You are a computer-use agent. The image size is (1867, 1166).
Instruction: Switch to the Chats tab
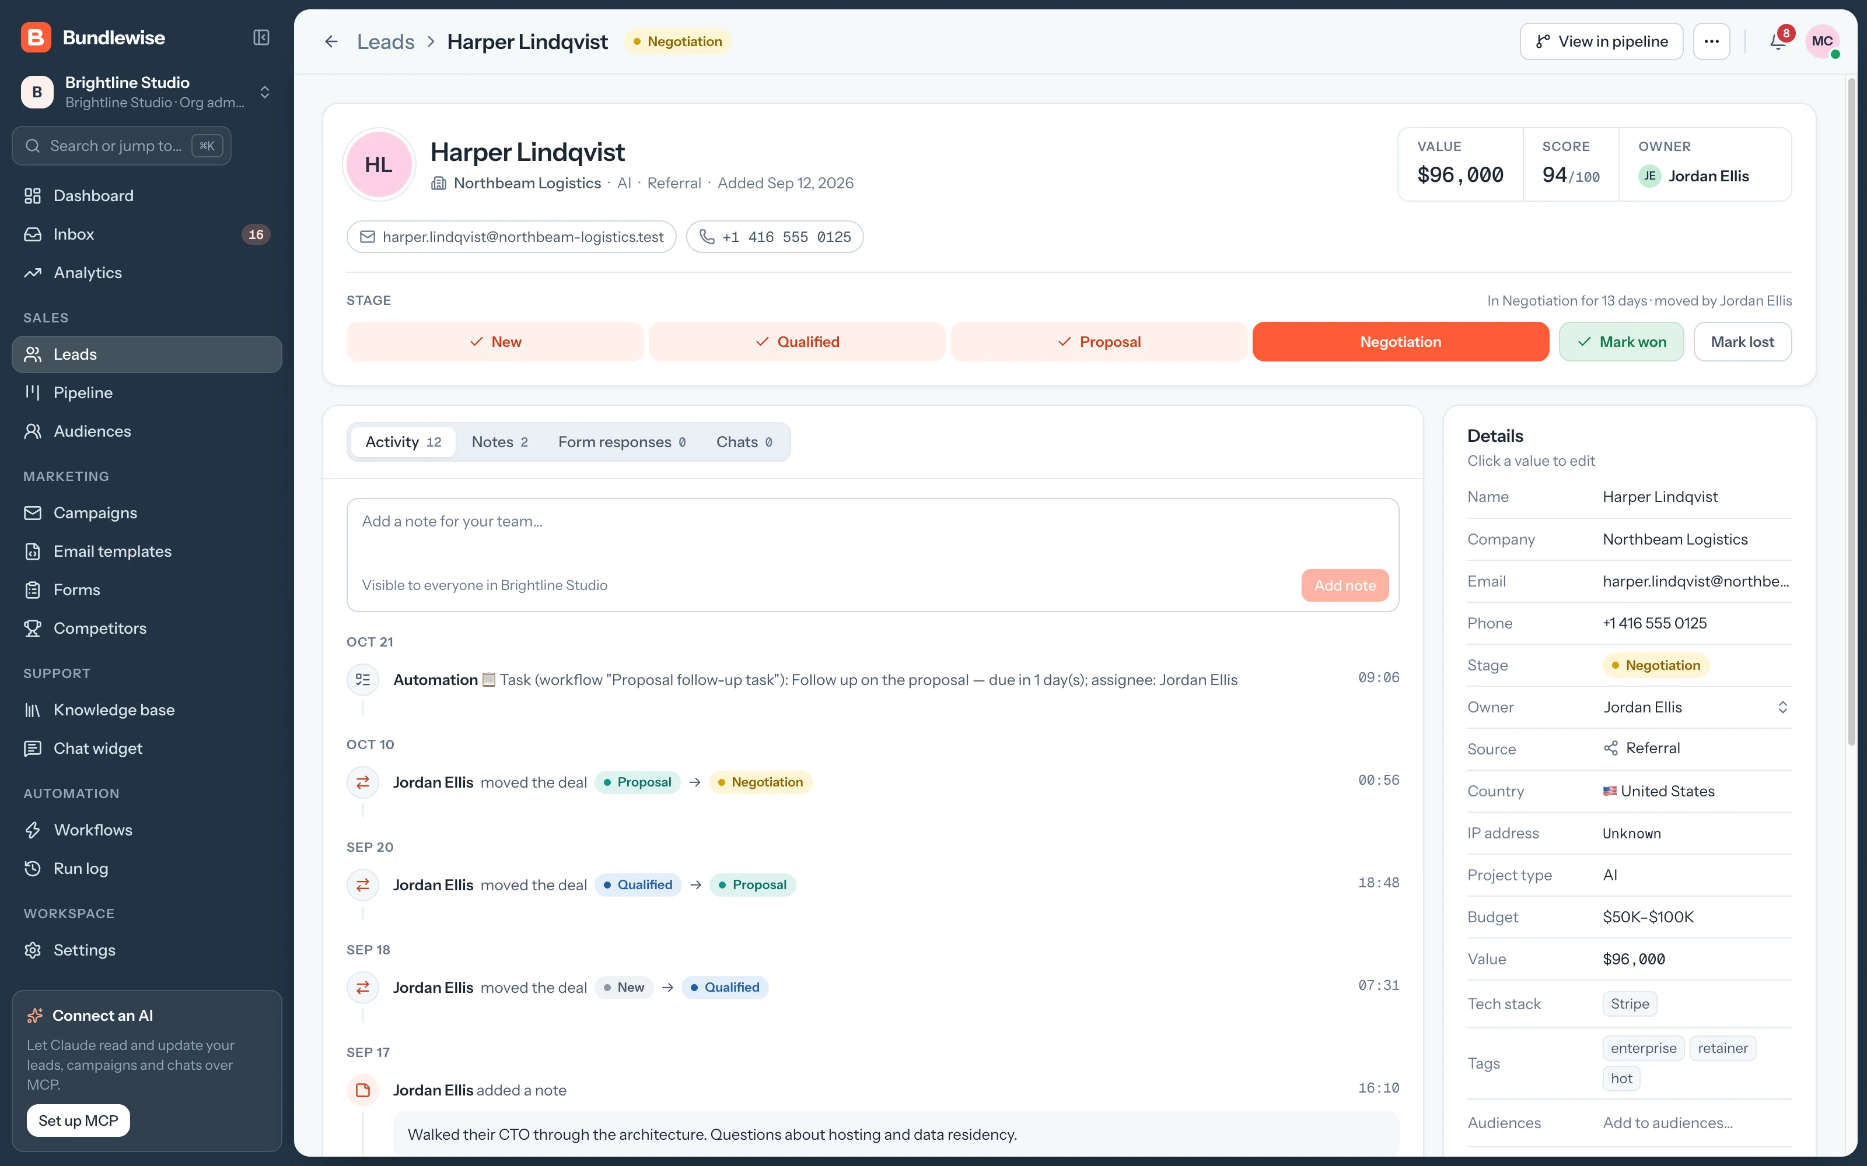744,442
